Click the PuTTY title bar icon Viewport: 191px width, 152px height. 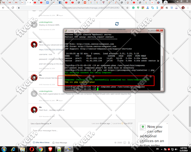click(x=66, y=31)
